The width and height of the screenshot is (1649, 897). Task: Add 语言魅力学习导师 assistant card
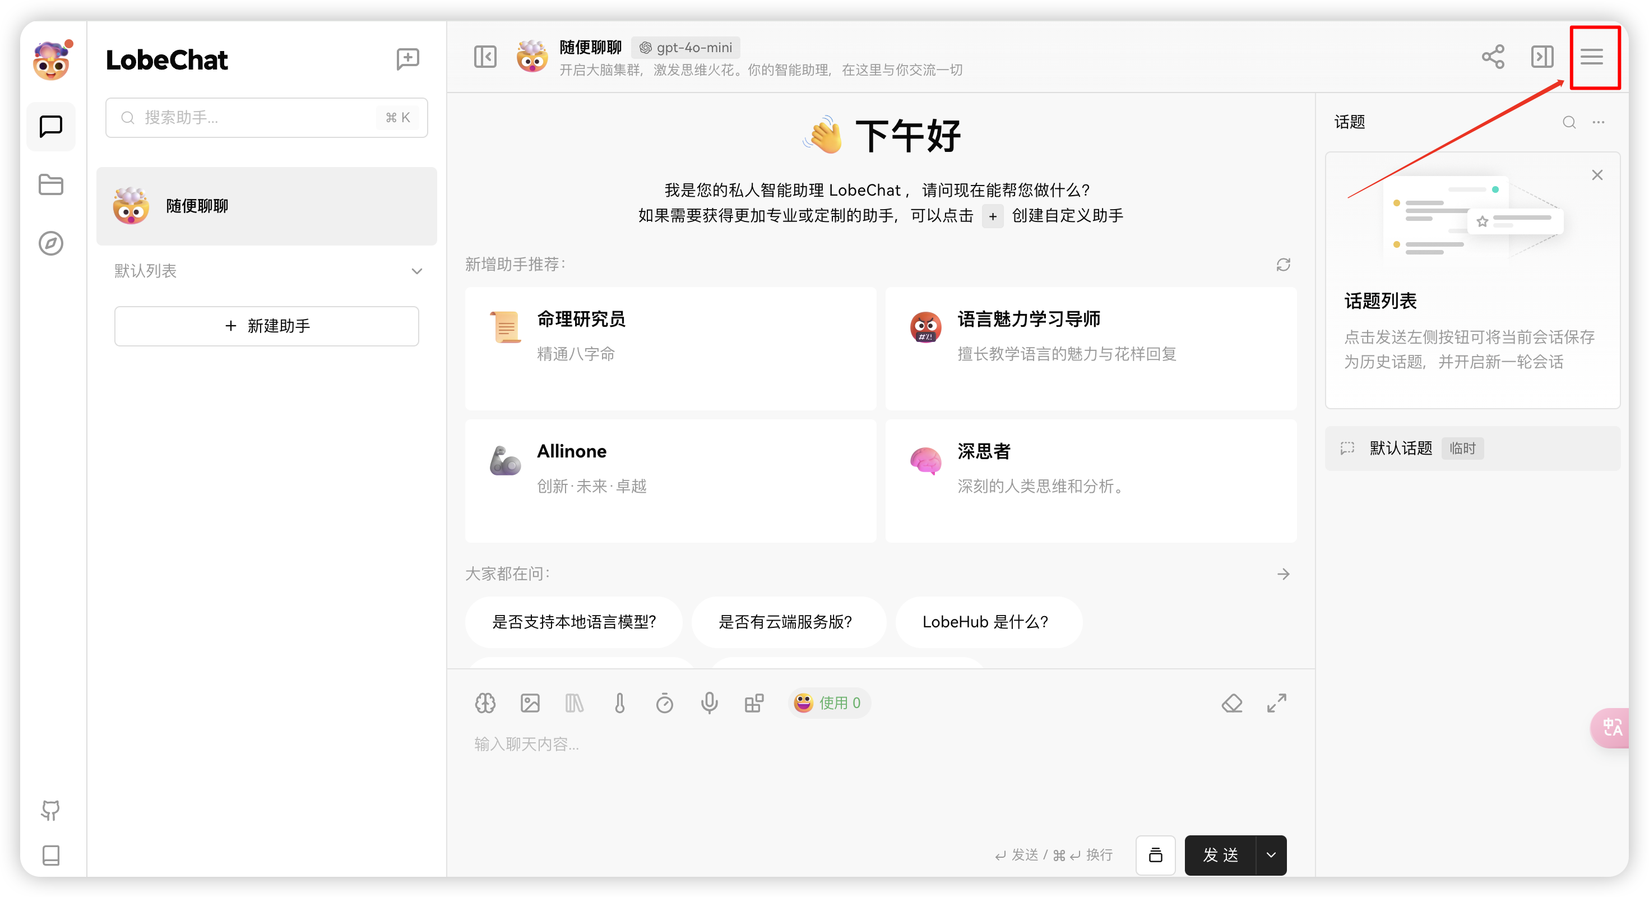(1091, 349)
